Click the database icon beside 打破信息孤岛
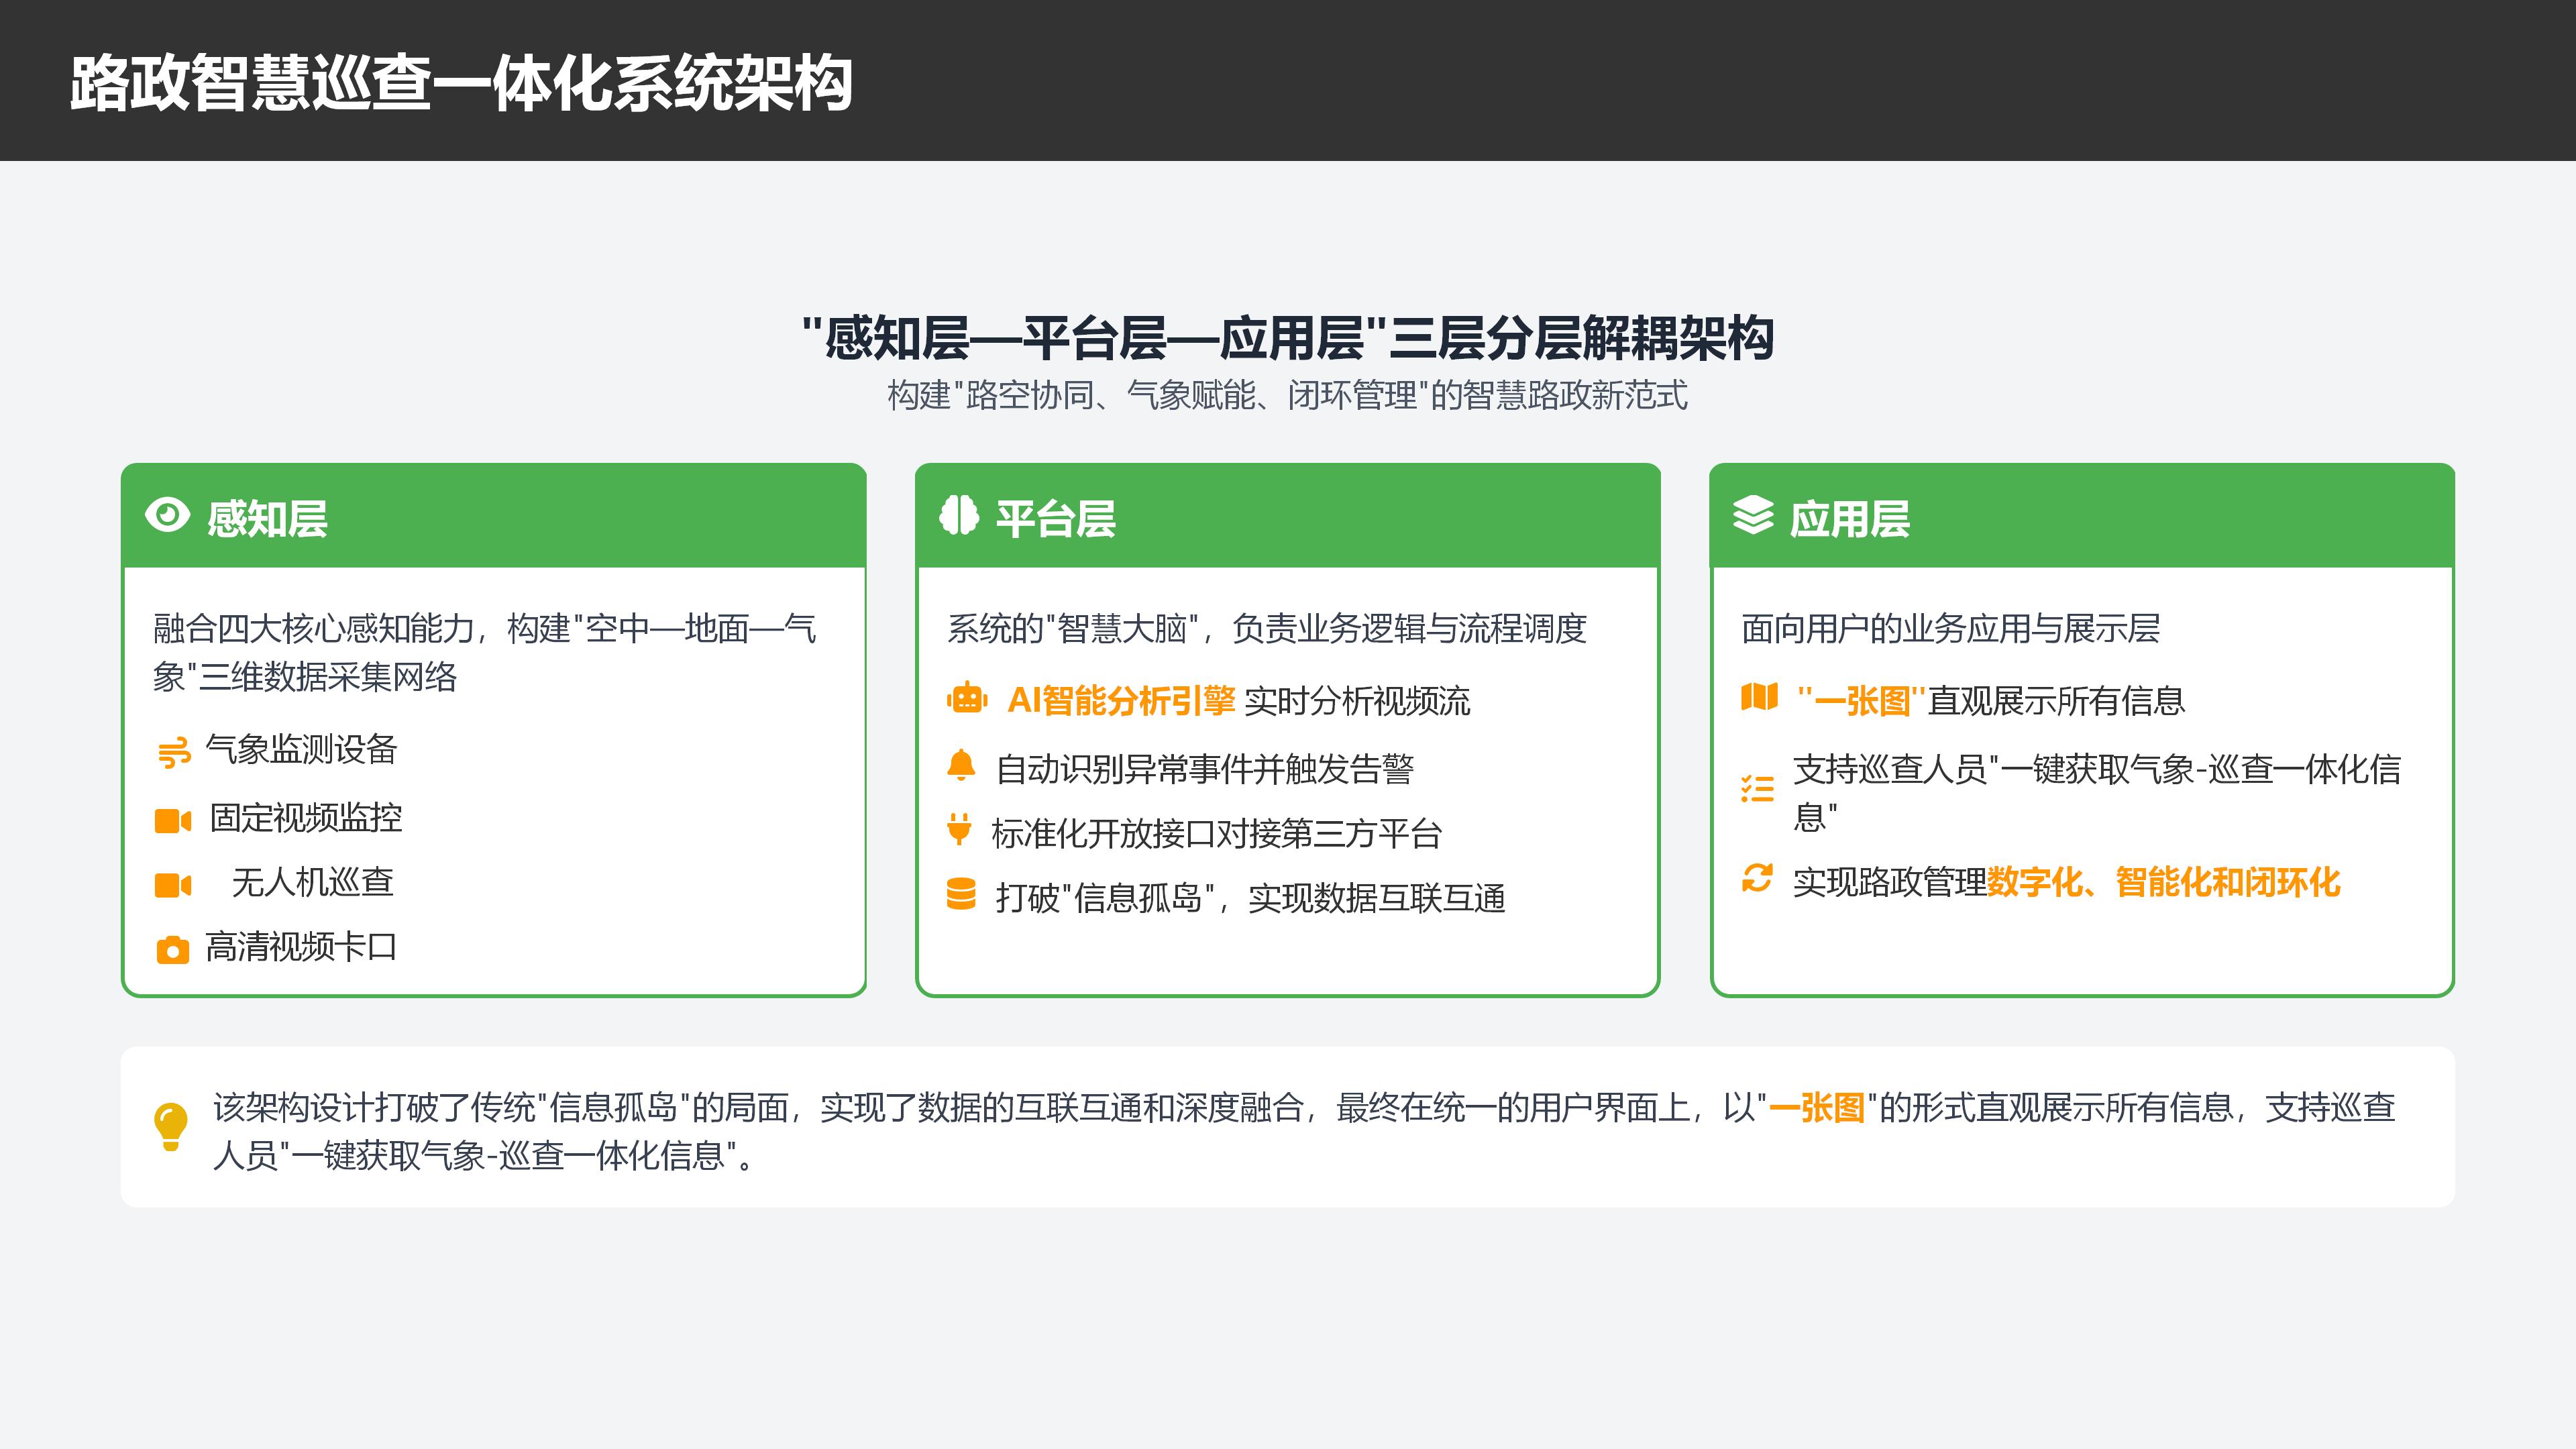 [961, 894]
